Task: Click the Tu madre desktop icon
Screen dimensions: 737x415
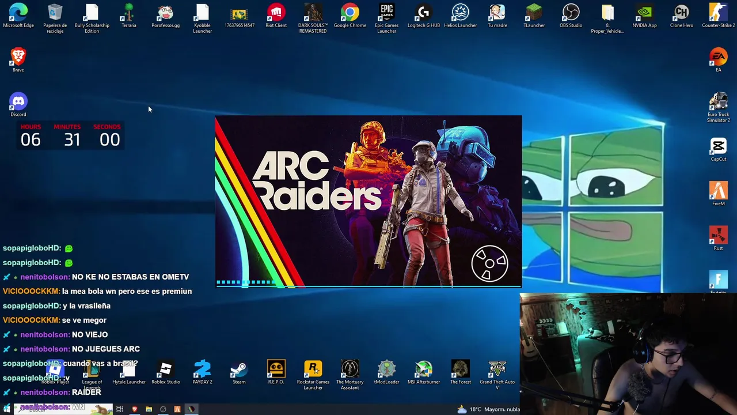Action: (x=497, y=16)
